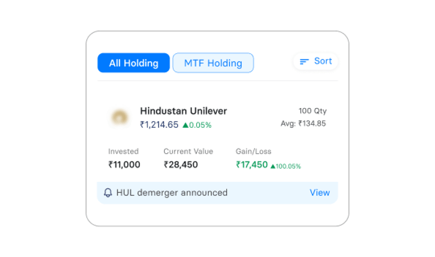Open the Hindustan Unilever stock name

tap(183, 111)
